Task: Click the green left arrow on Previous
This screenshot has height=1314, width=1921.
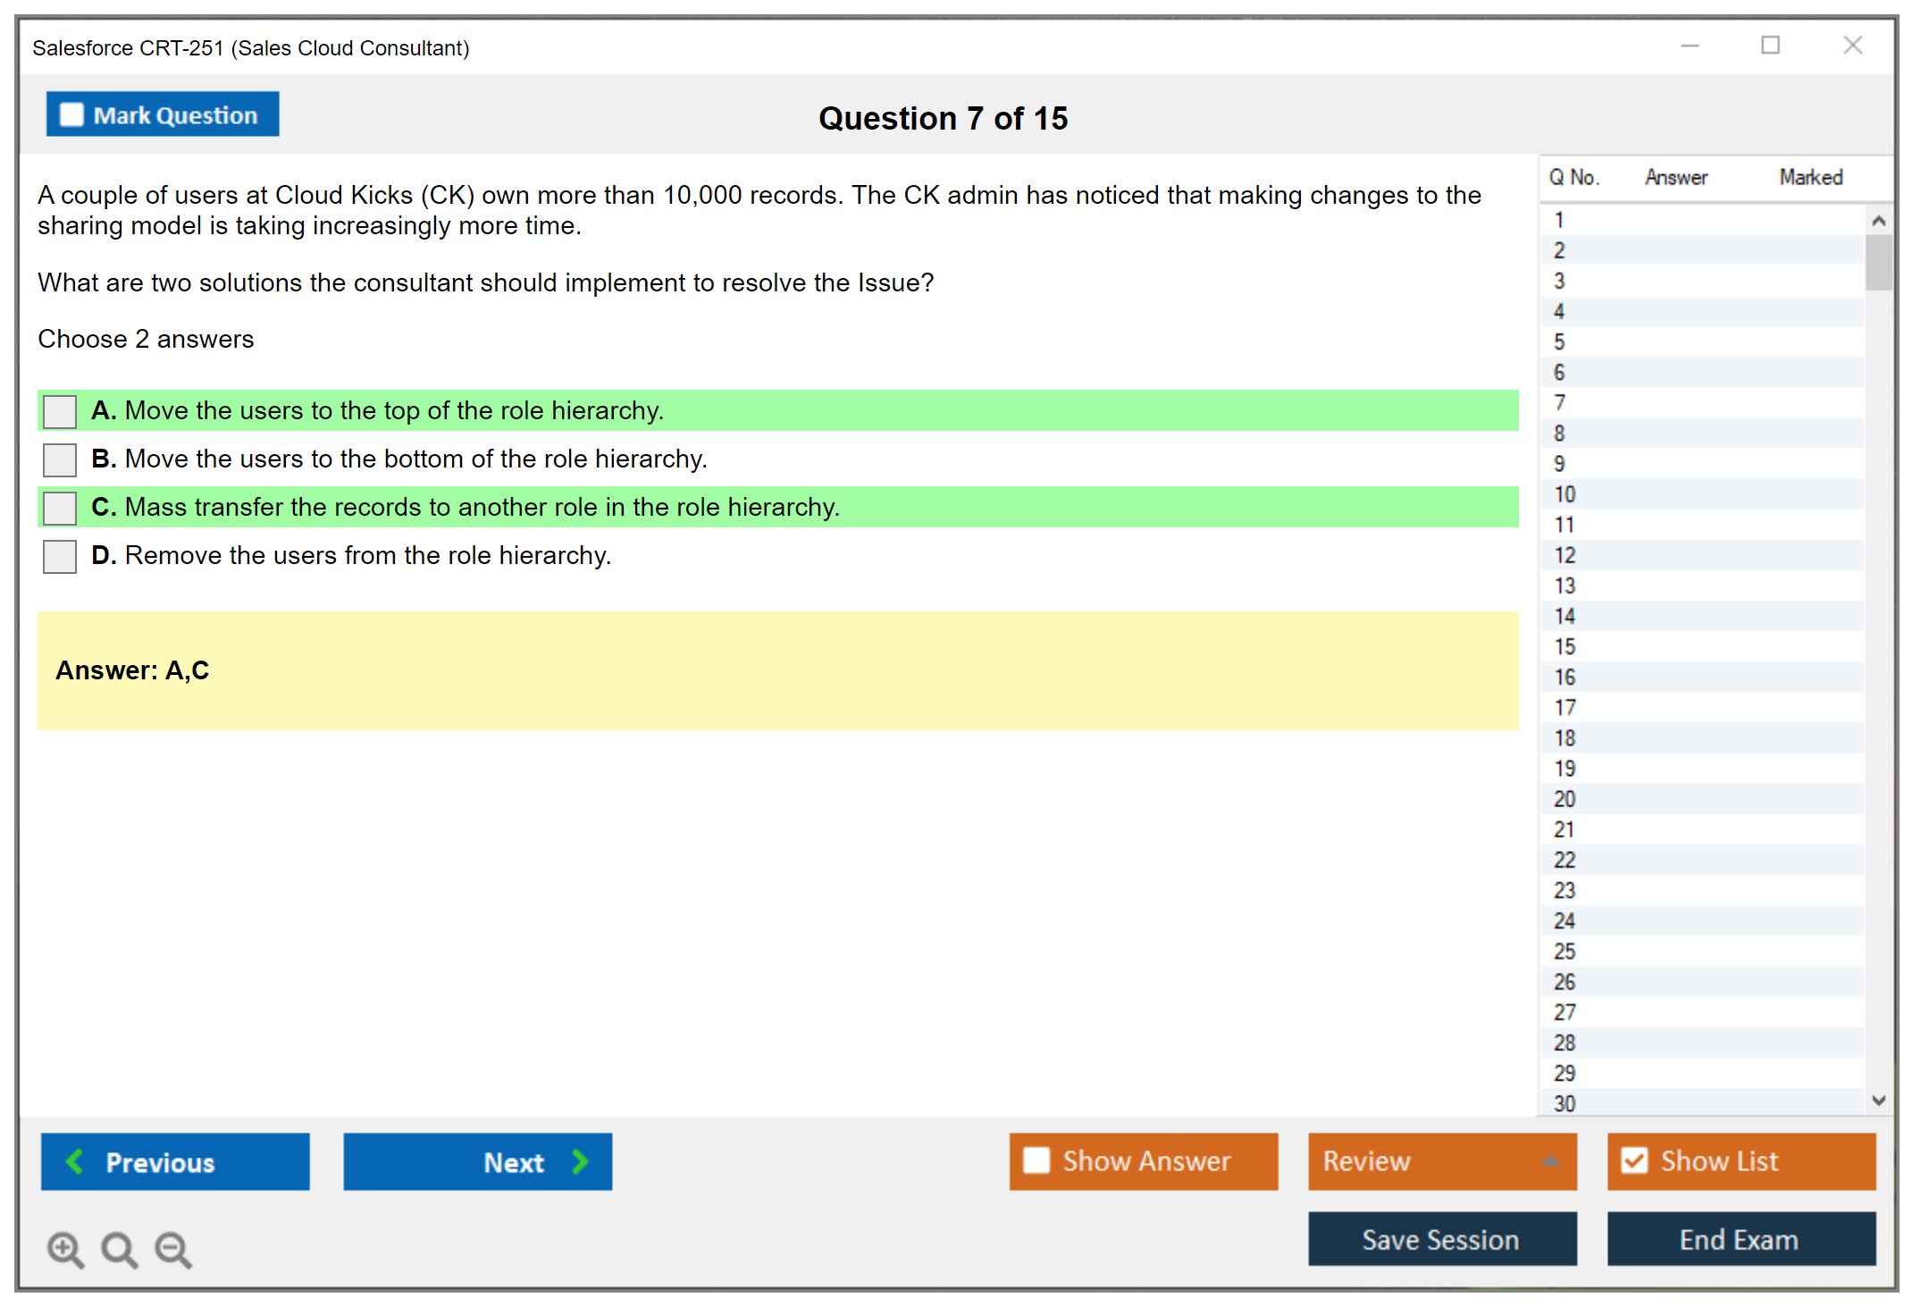Action: click(x=75, y=1161)
